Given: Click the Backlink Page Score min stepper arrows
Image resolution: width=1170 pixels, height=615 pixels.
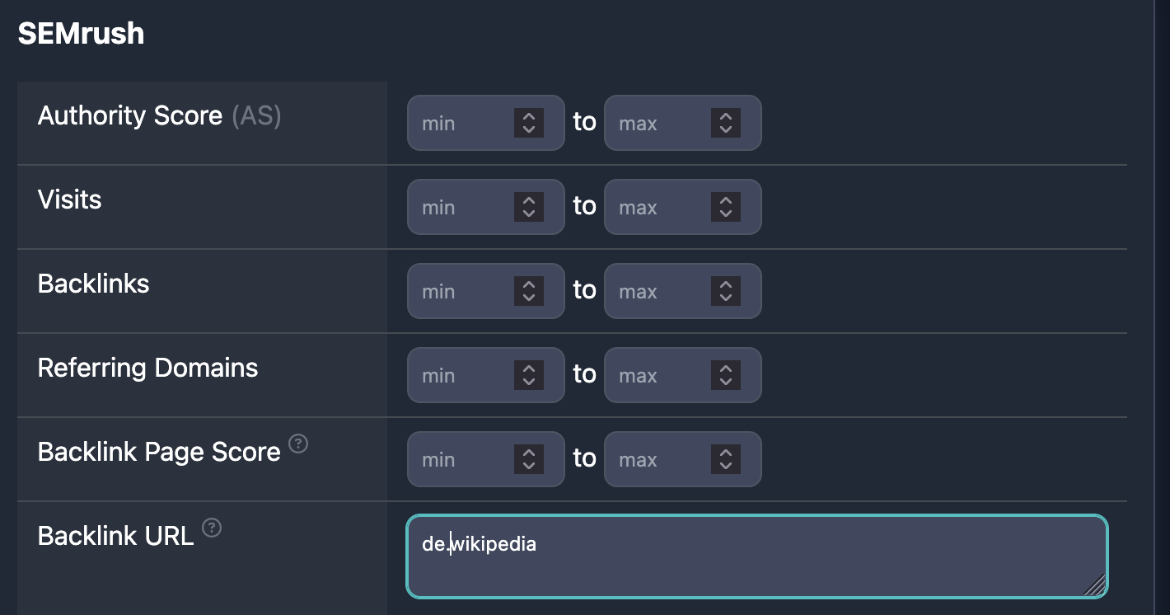Looking at the screenshot, I should click(529, 459).
